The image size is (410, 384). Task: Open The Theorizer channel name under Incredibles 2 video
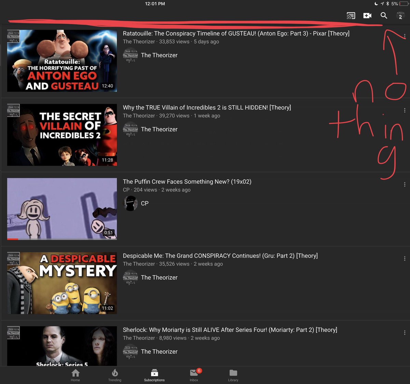click(x=159, y=129)
